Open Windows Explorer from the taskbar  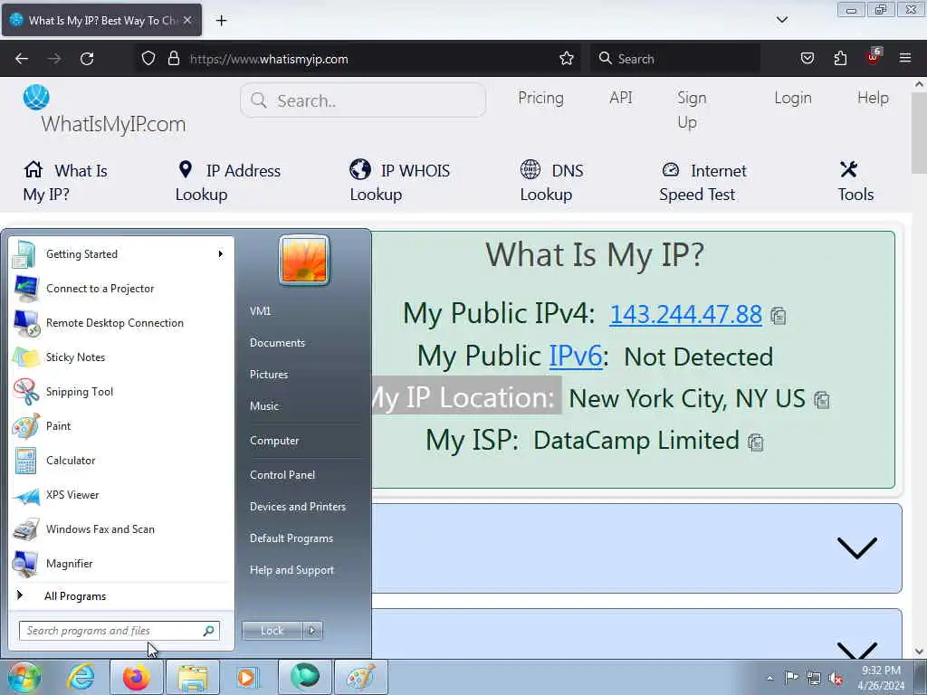point(192,677)
